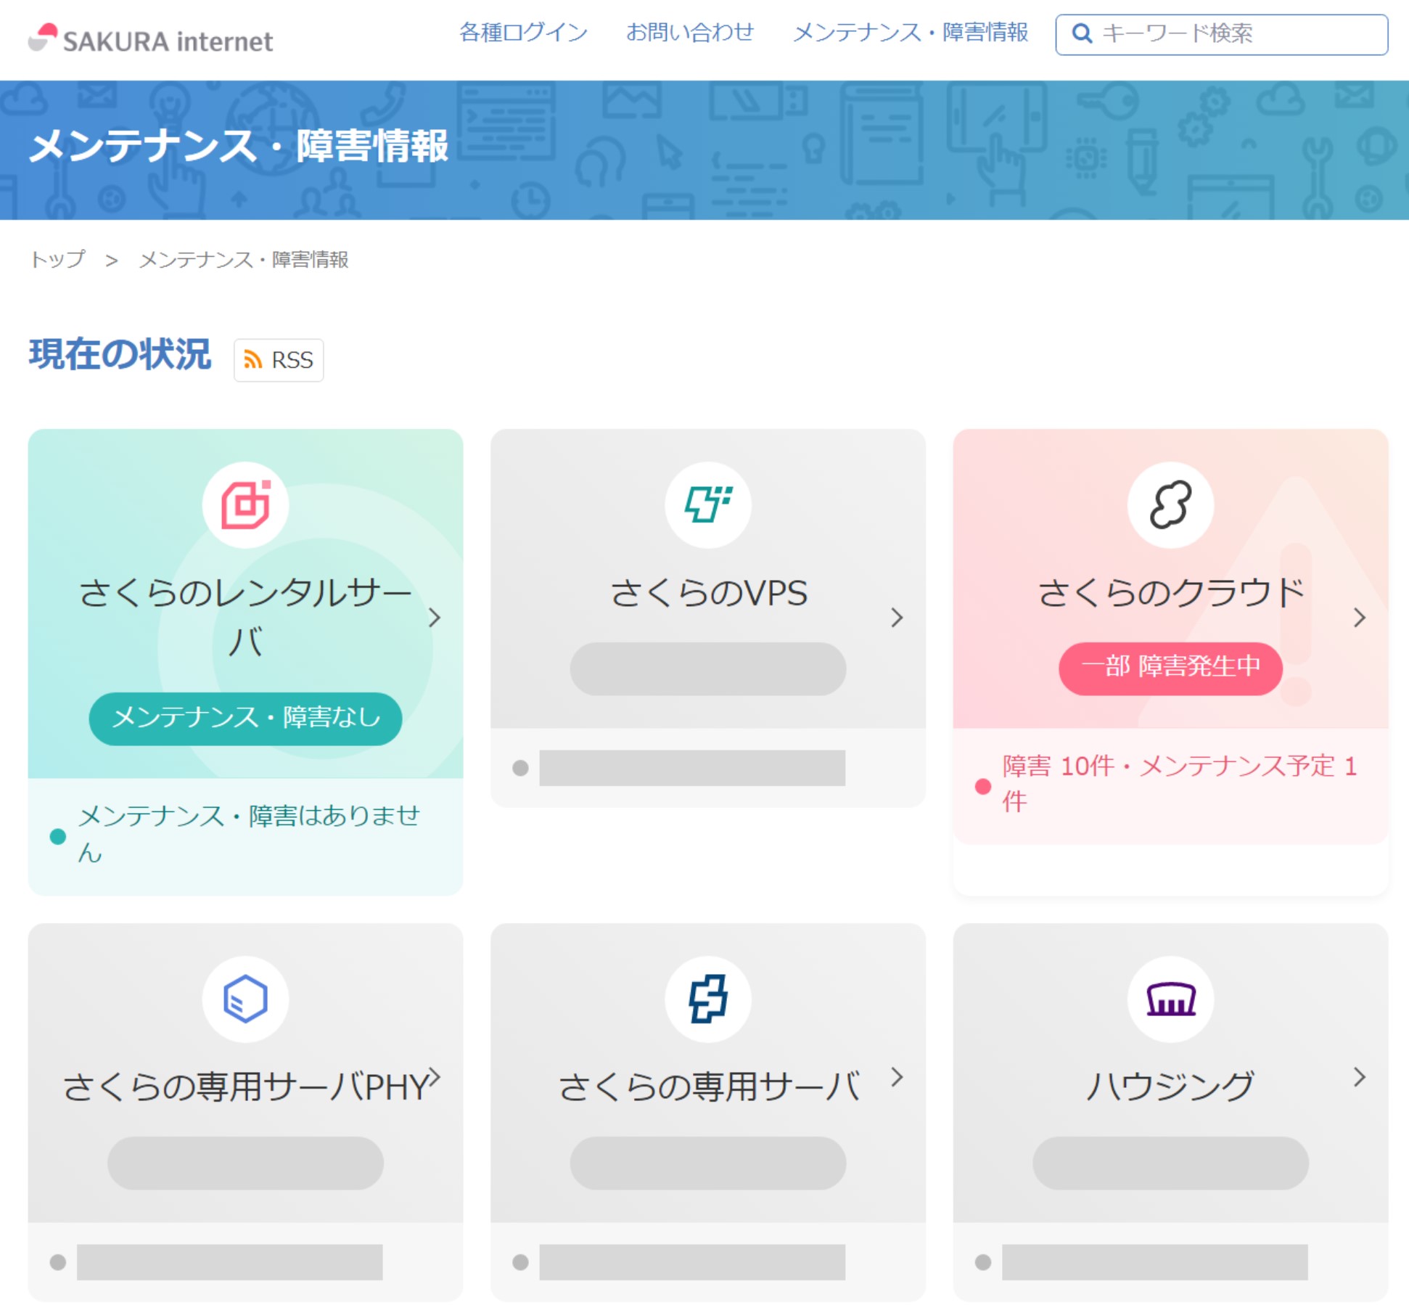Click 障害 10件・メンテナンス予定 1件 text
This screenshot has width=1409, height=1305.
[1180, 784]
